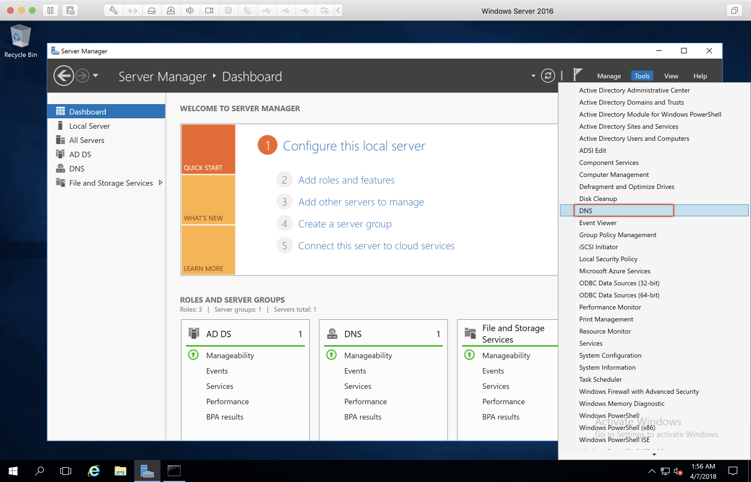The height and width of the screenshot is (482, 751).
Task: Click the refresh icon in the header
Action: click(x=548, y=76)
